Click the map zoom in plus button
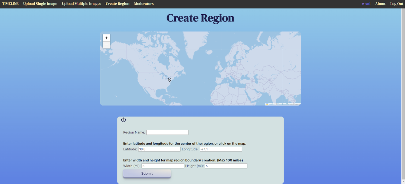 pos(107,38)
